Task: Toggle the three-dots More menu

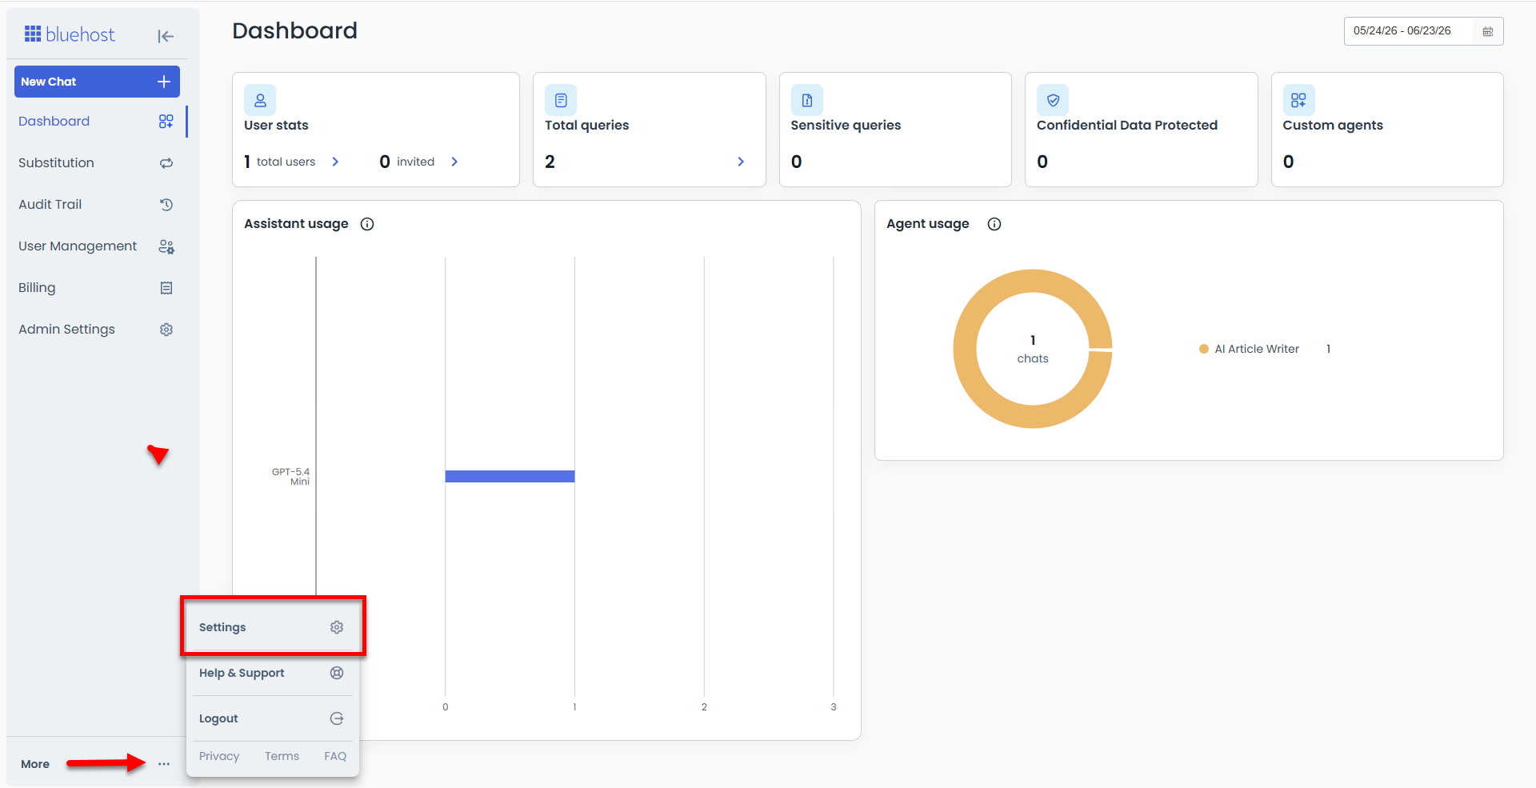Action: [164, 764]
